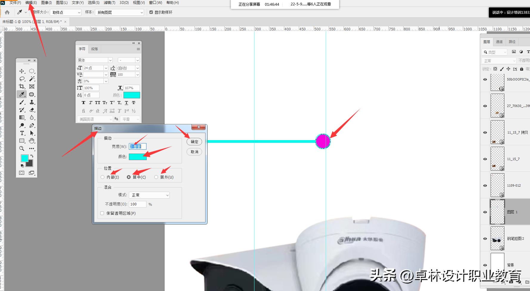This screenshot has height=291, width=530.
Task: Open the 样本 所有图层 dropdown
Action: click(x=119, y=12)
